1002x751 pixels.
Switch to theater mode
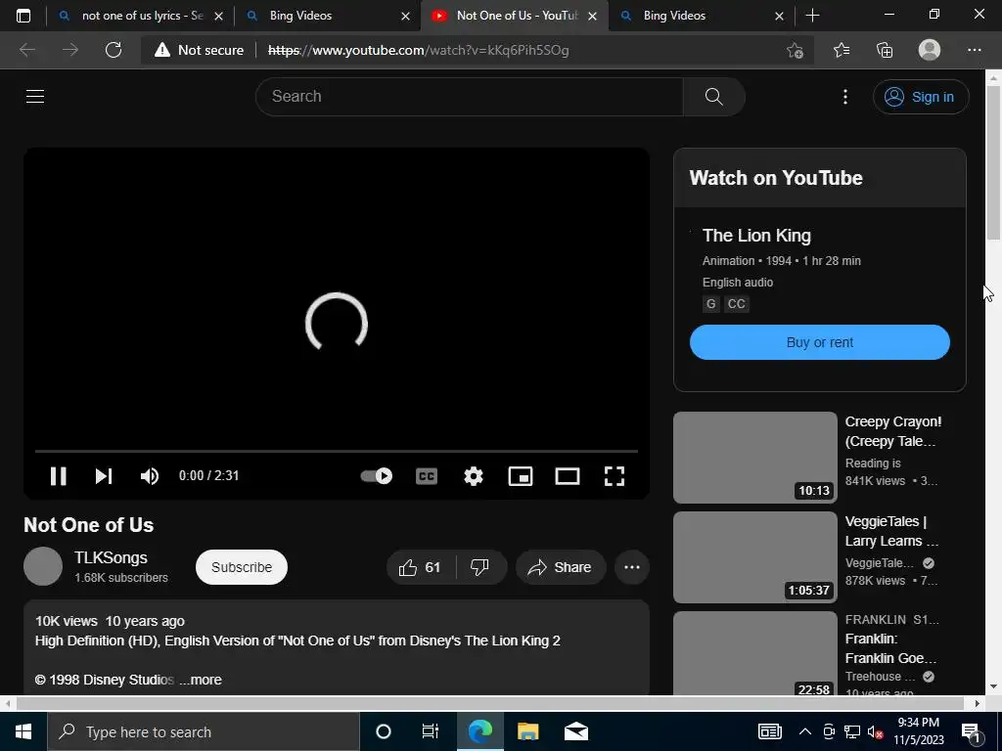click(x=568, y=476)
